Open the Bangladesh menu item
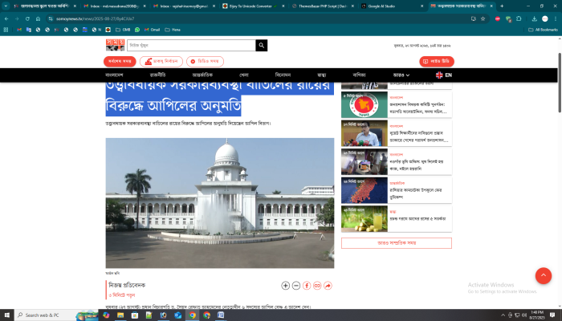This screenshot has width=562, height=321. [114, 75]
